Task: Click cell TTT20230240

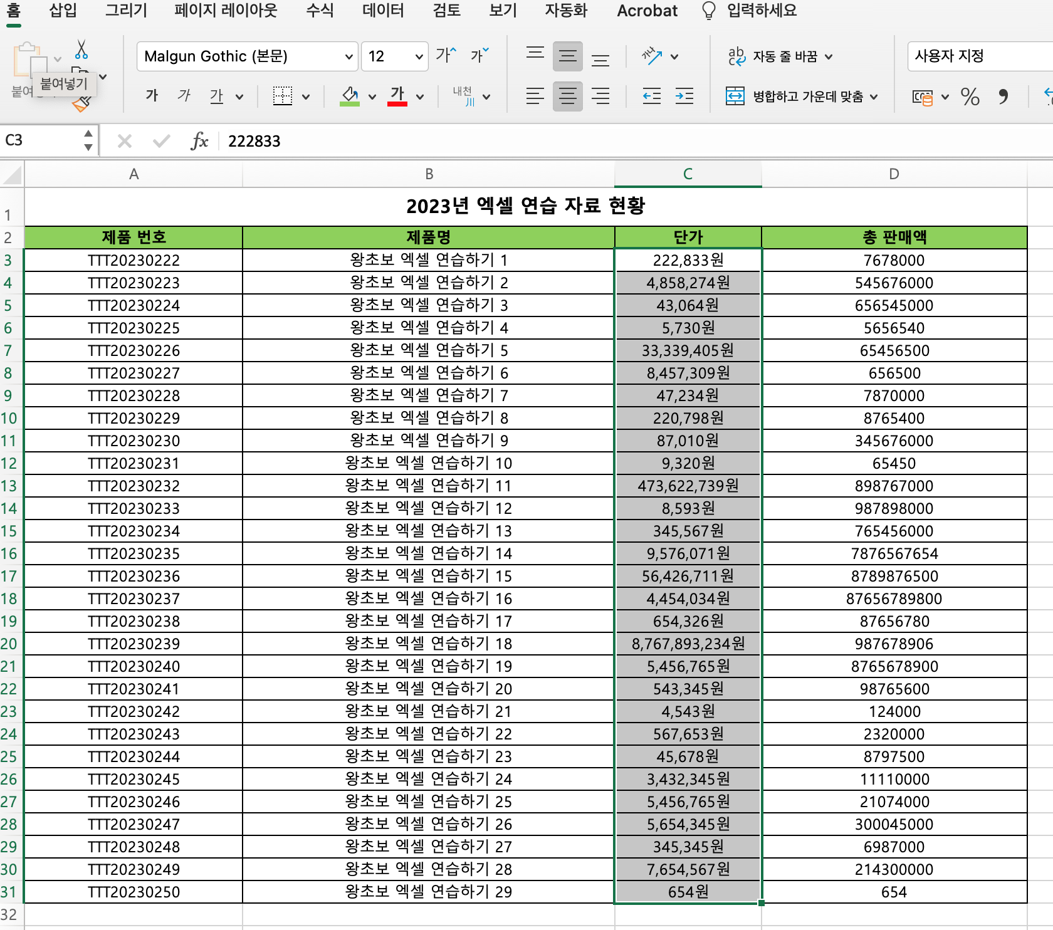Action: (134, 666)
